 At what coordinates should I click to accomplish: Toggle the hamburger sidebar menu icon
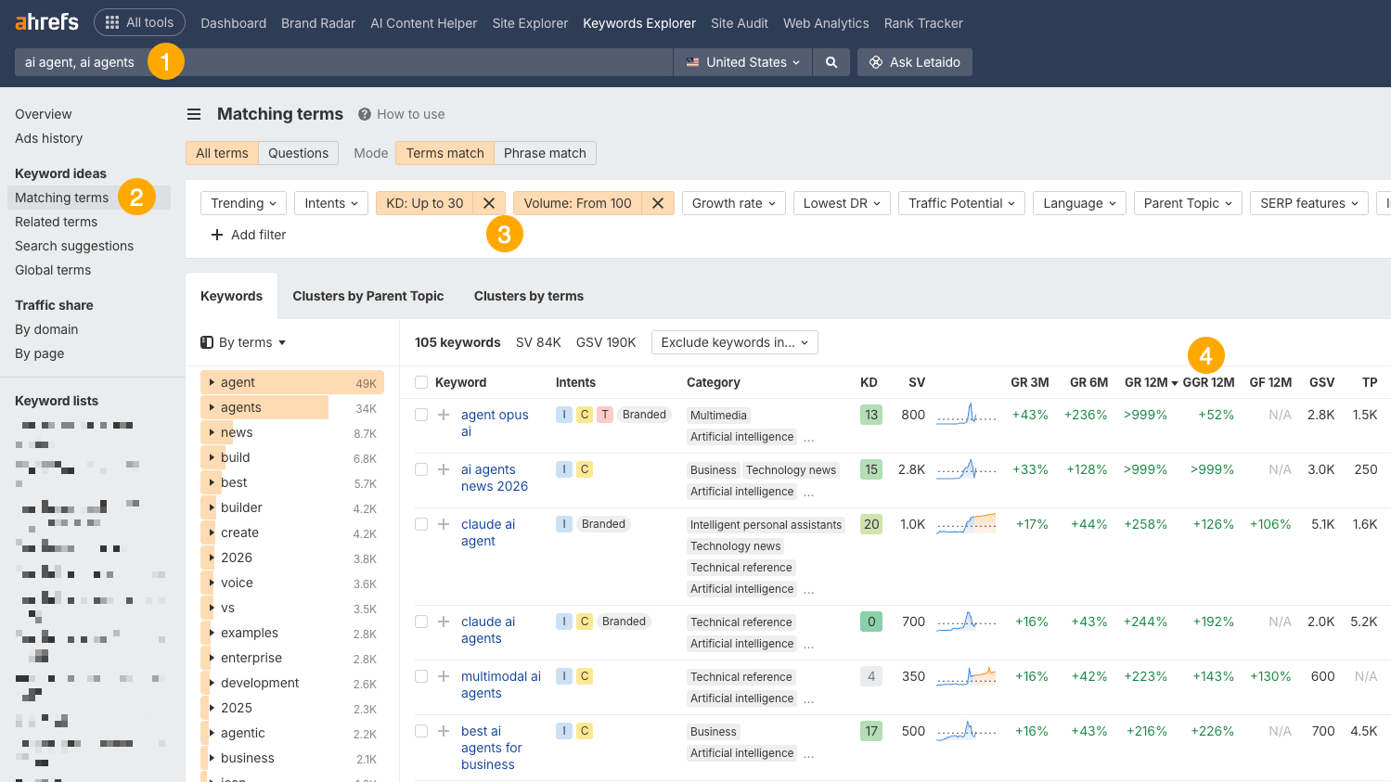194,114
